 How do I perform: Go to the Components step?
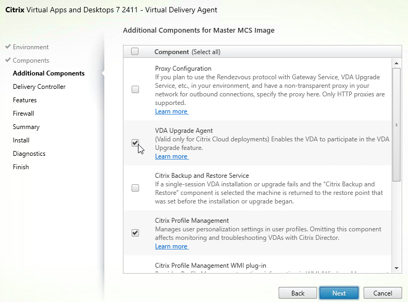point(31,60)
